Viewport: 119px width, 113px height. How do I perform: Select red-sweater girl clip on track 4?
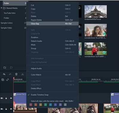[111, 108]
